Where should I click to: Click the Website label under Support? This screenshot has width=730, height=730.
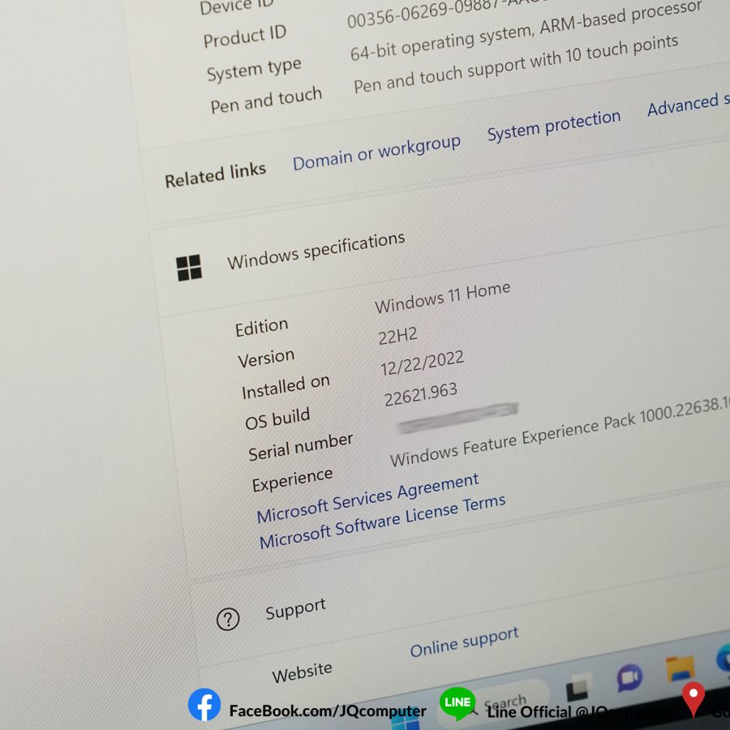click(x=302, y=672)
